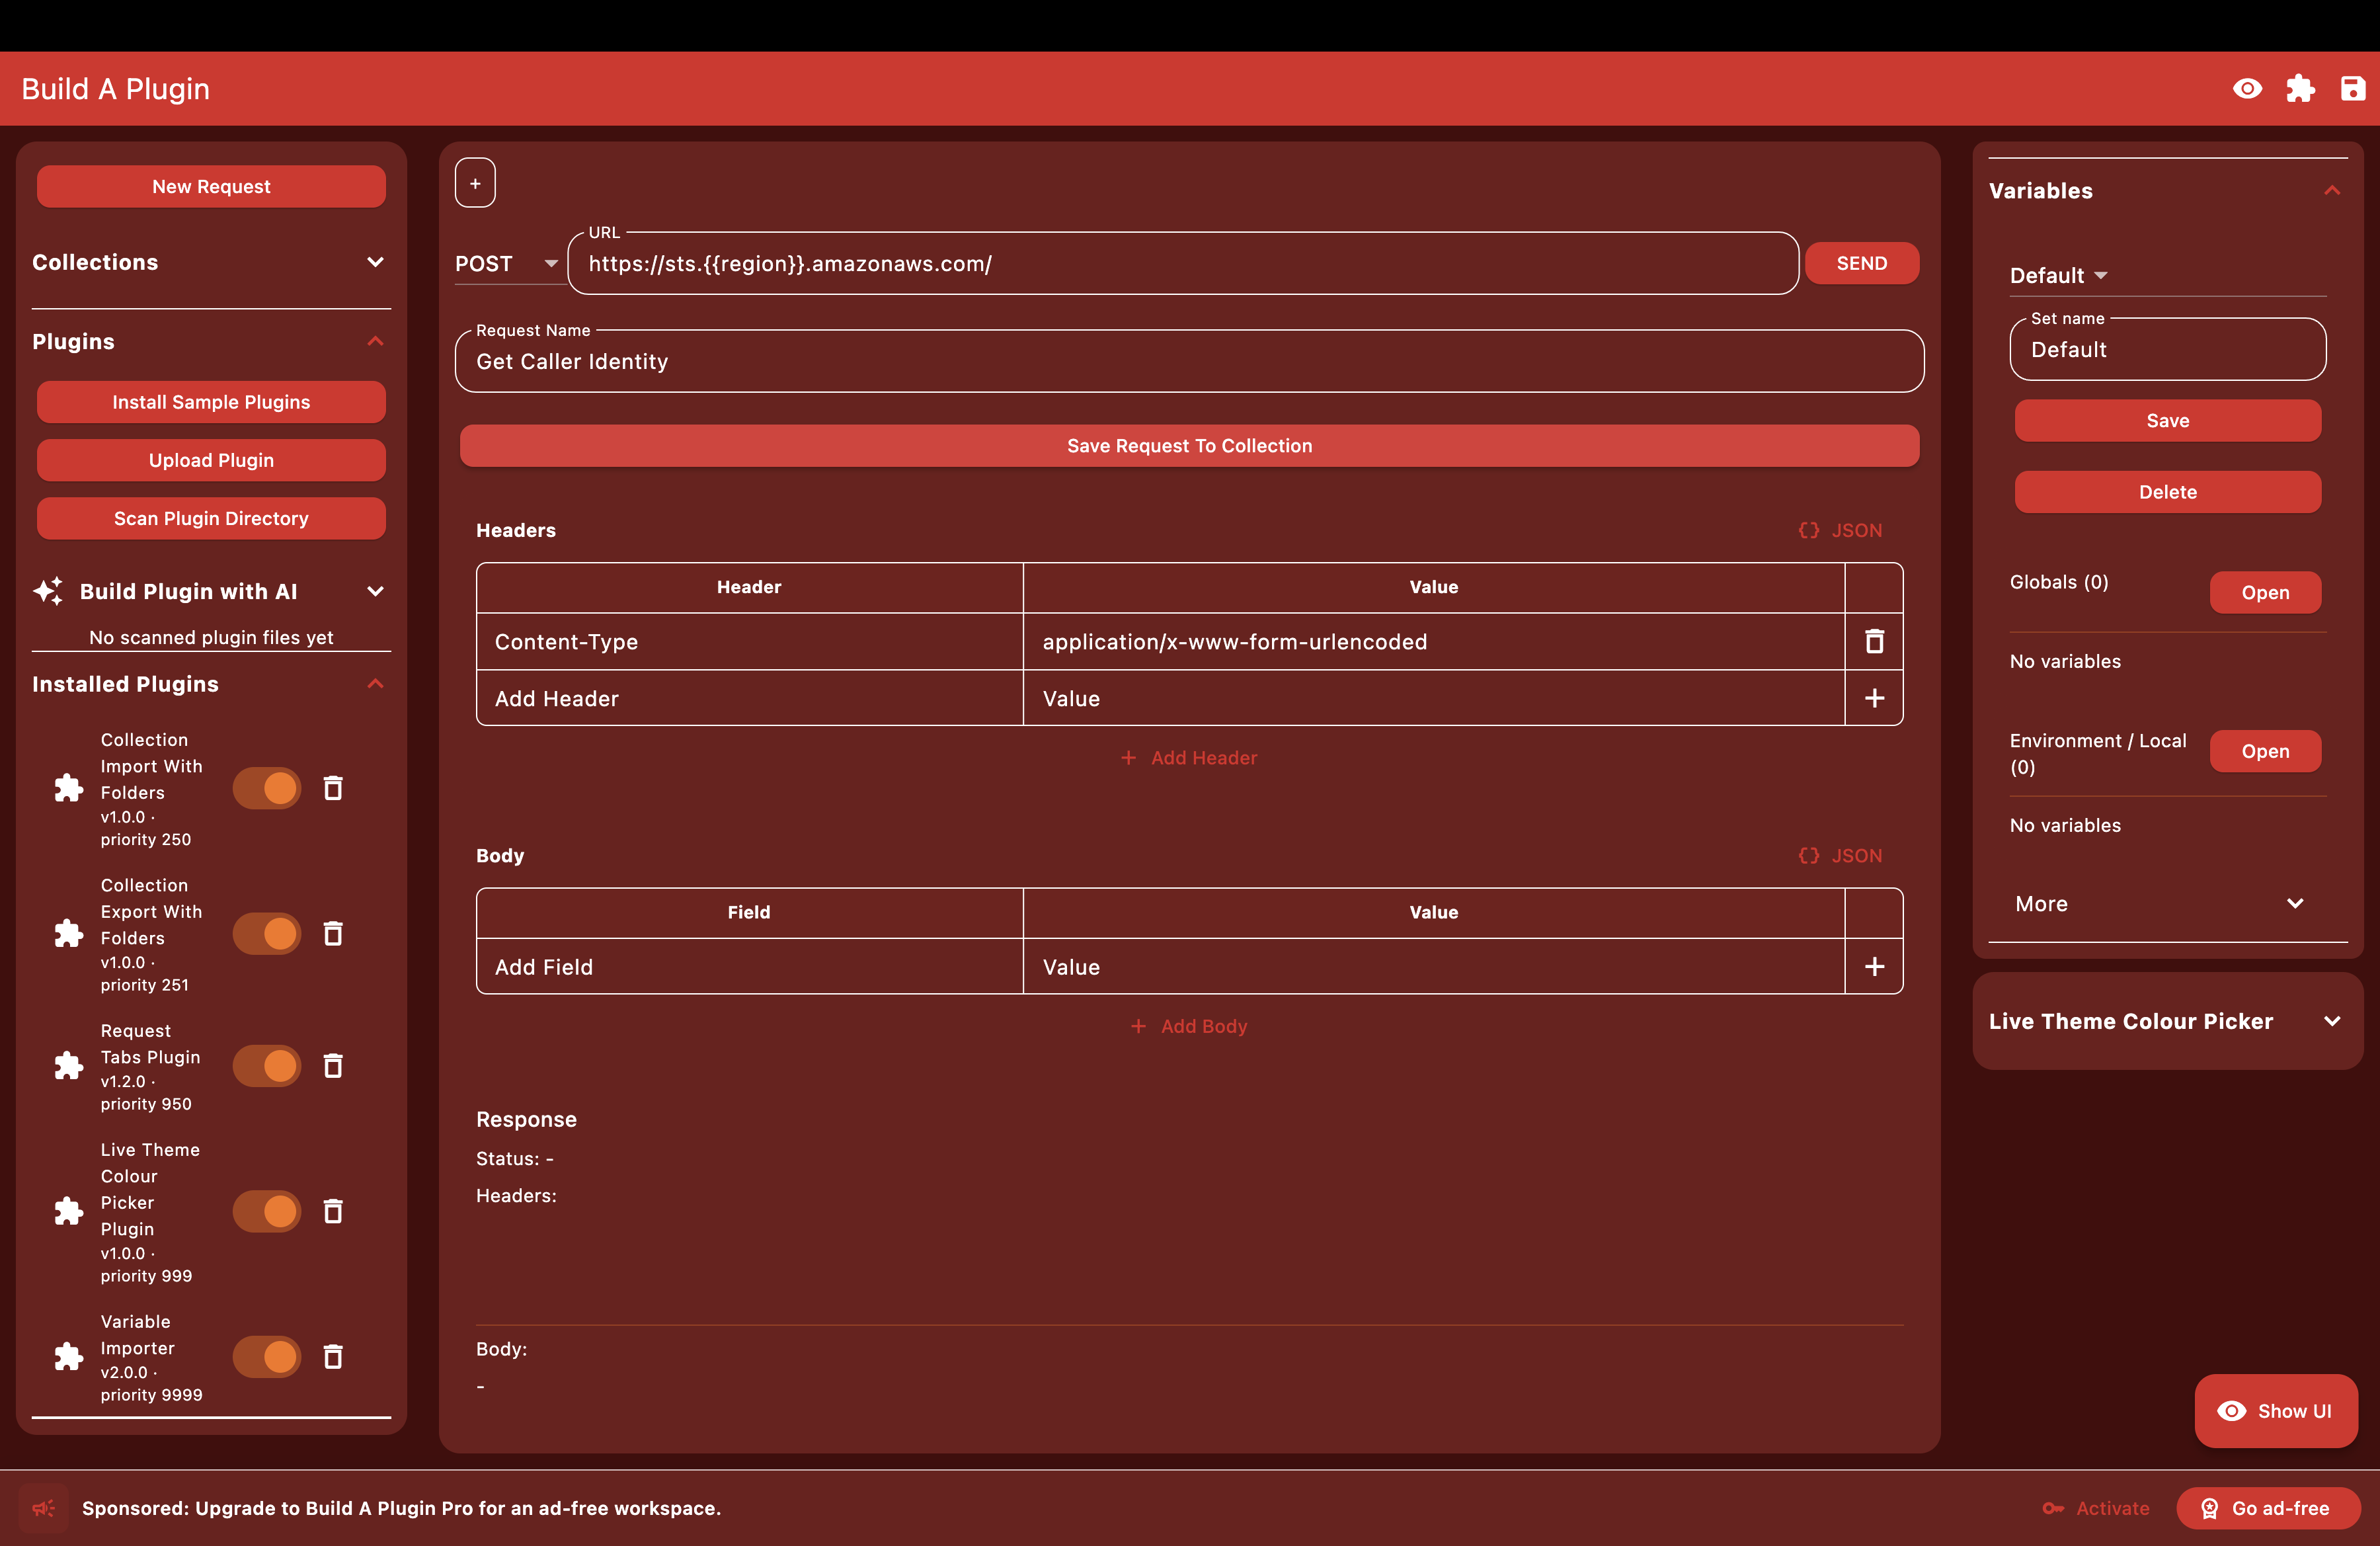Click the Add Header name input cell
2380x1546 pixels.
tap(749, 698)
